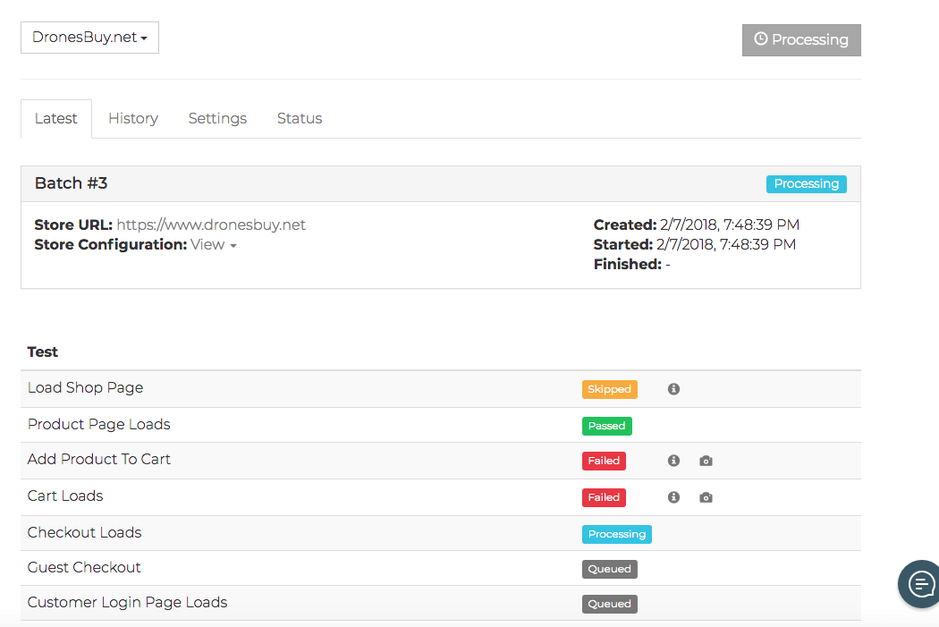Viewport: 939px width, 627px height.
Task: Click the Failed badge on Add Product To Cart
Action: point(604,460)
